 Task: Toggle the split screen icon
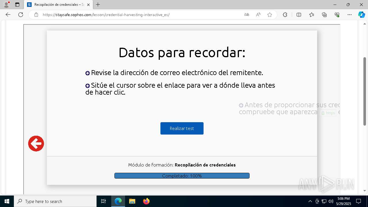point(299,15)
